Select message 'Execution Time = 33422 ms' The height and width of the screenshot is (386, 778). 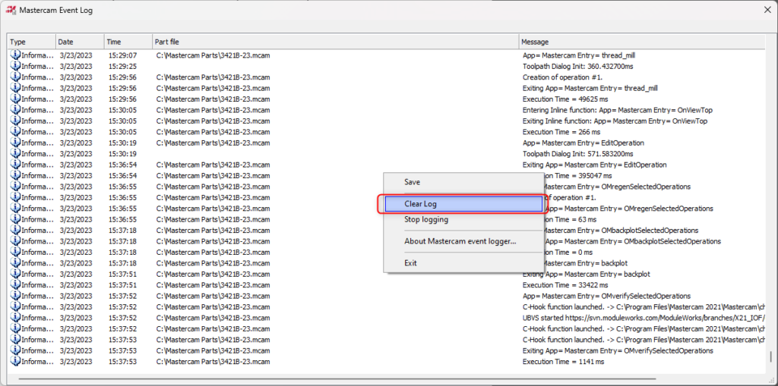pos(565,284)
